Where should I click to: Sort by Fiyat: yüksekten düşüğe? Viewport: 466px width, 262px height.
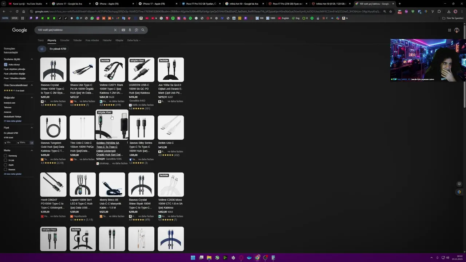pyautogui.click(x=15, y=74)
